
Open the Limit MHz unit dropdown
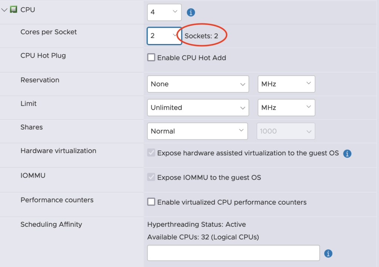(x=286, y=108)
